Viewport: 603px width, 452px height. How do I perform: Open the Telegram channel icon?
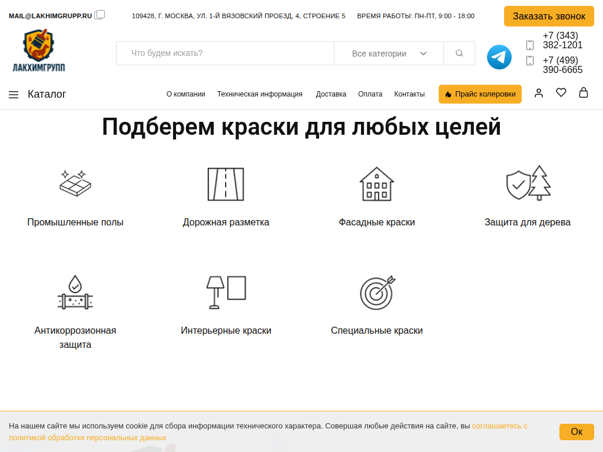tap(498, 57)
